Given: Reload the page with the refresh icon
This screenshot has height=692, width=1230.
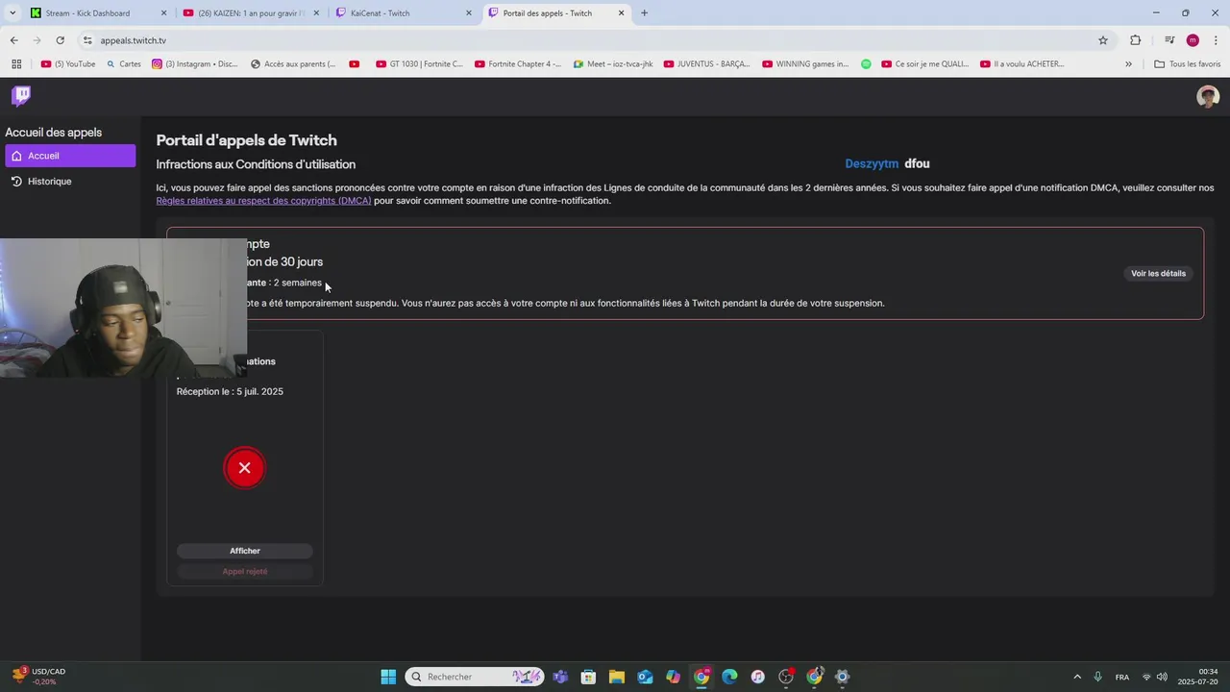Looking at the screenshot, I should click(60, 40).
